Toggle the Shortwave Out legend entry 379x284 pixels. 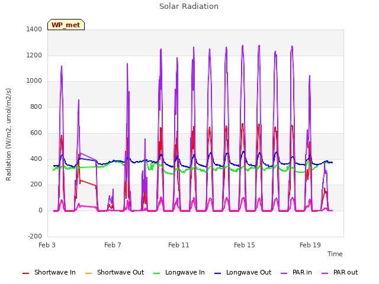pyautogui.click(x=114, y=272)
